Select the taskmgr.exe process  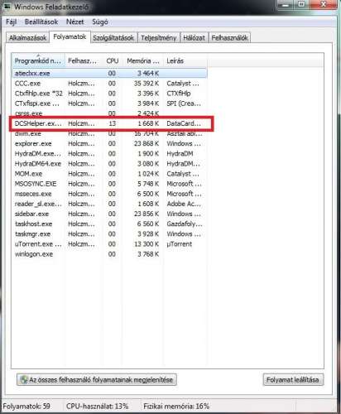pyautogui.click(x=109, y=233)
